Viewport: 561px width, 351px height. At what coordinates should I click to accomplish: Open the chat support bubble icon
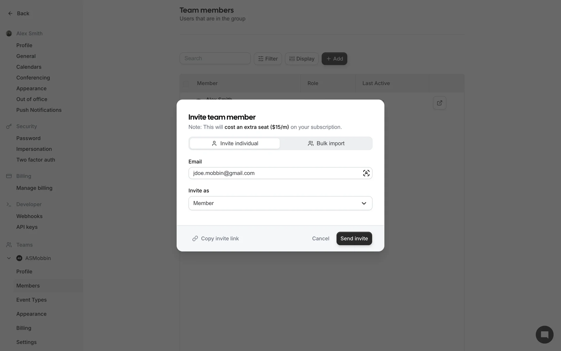pyautogui.click(x=544, y=335)
